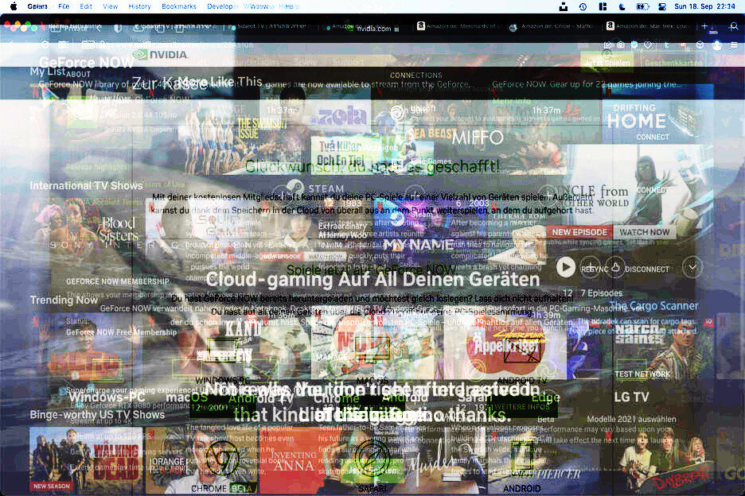This screenshot has height=496, width=745.
Task: Click the battery status icon
Action: pyautogui.click(x=642, y=6)
